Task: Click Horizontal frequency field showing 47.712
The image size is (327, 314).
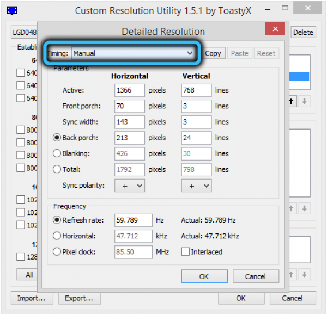Action: point(134,236)
